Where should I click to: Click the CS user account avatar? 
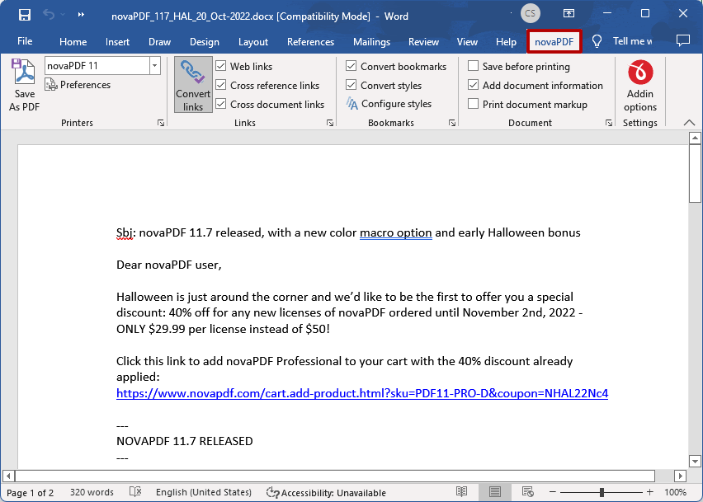coord(530,13)
